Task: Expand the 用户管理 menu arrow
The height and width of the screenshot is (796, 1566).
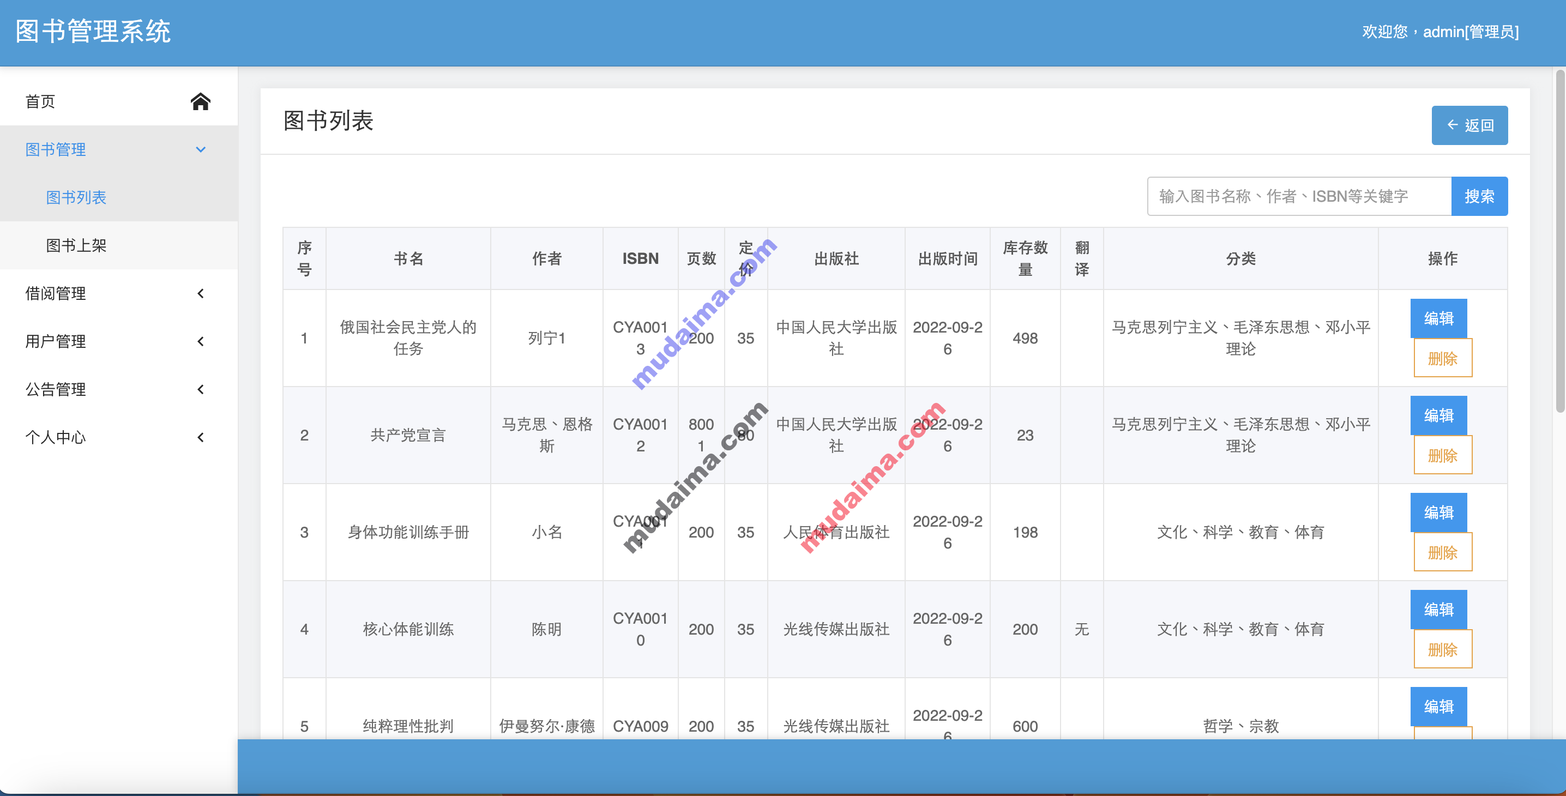Action: [201, 341]
